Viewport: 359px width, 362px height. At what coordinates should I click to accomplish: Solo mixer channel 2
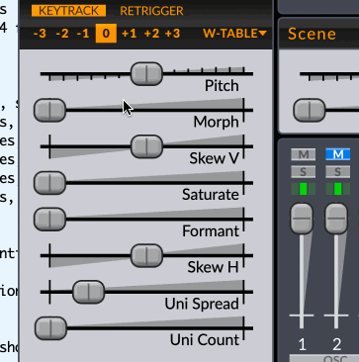coord(338,171)
